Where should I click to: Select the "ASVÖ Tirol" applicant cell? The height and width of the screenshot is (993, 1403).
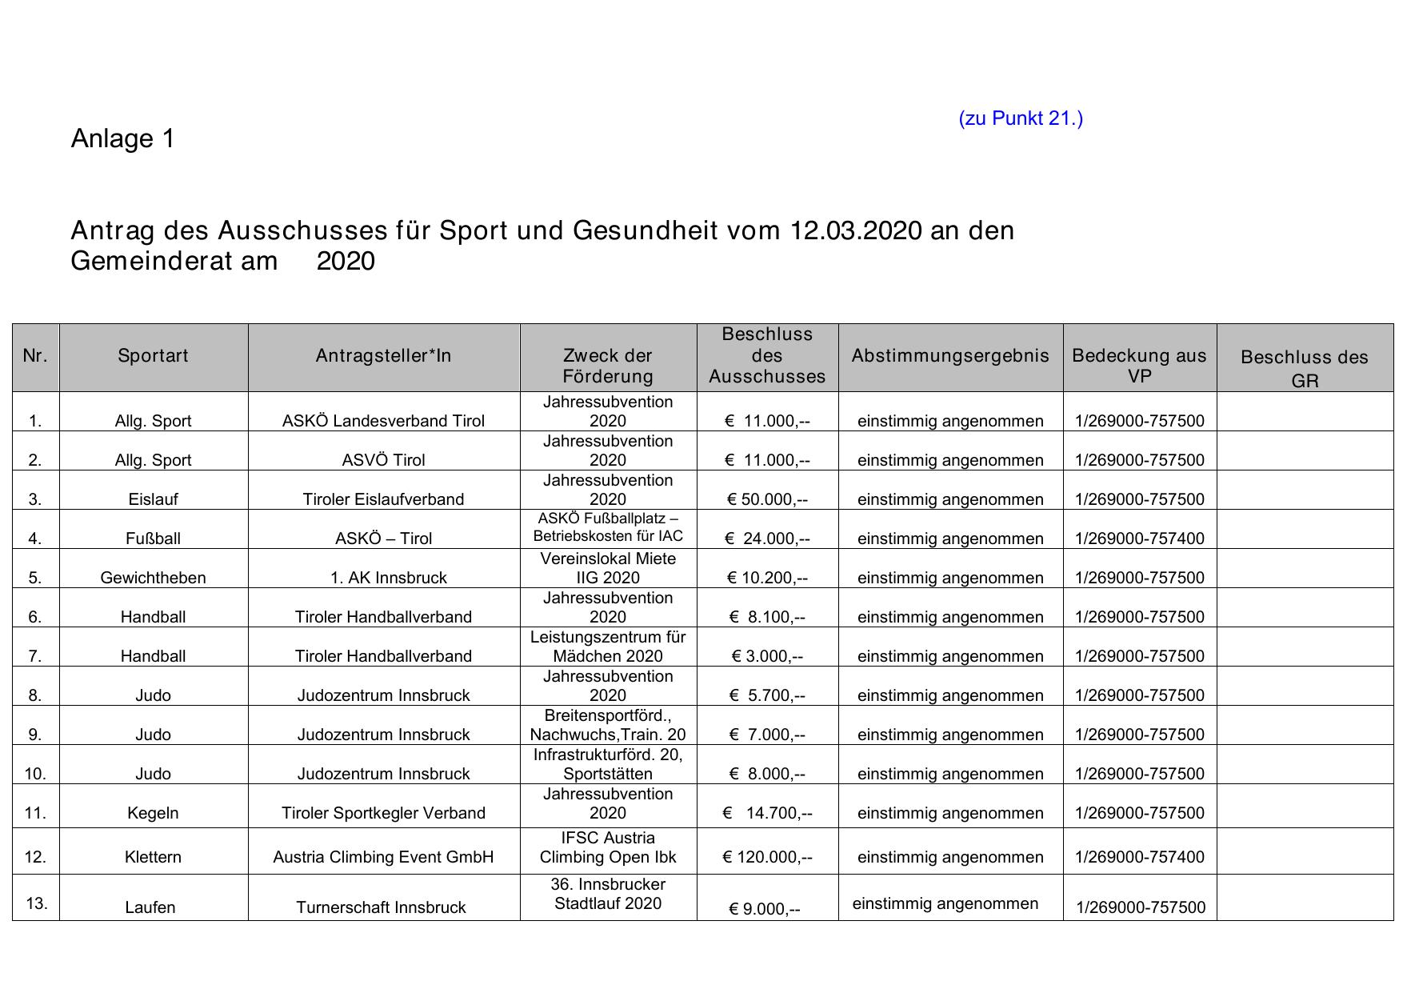[383, 460]
